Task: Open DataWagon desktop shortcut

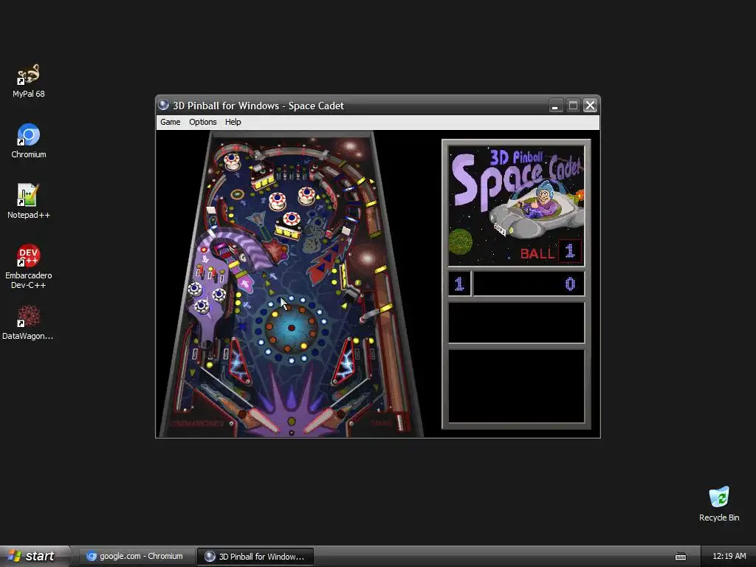Action: click(27, 322)
